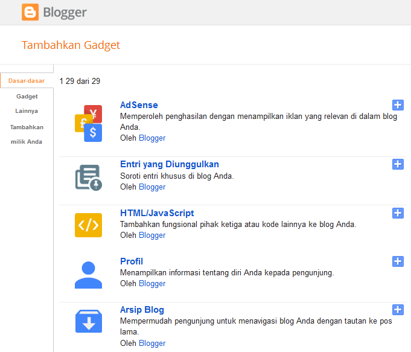Add Arsip Blog gadget via plus icon
Viewport: 411px width, 352px height.
coord(398,310)
